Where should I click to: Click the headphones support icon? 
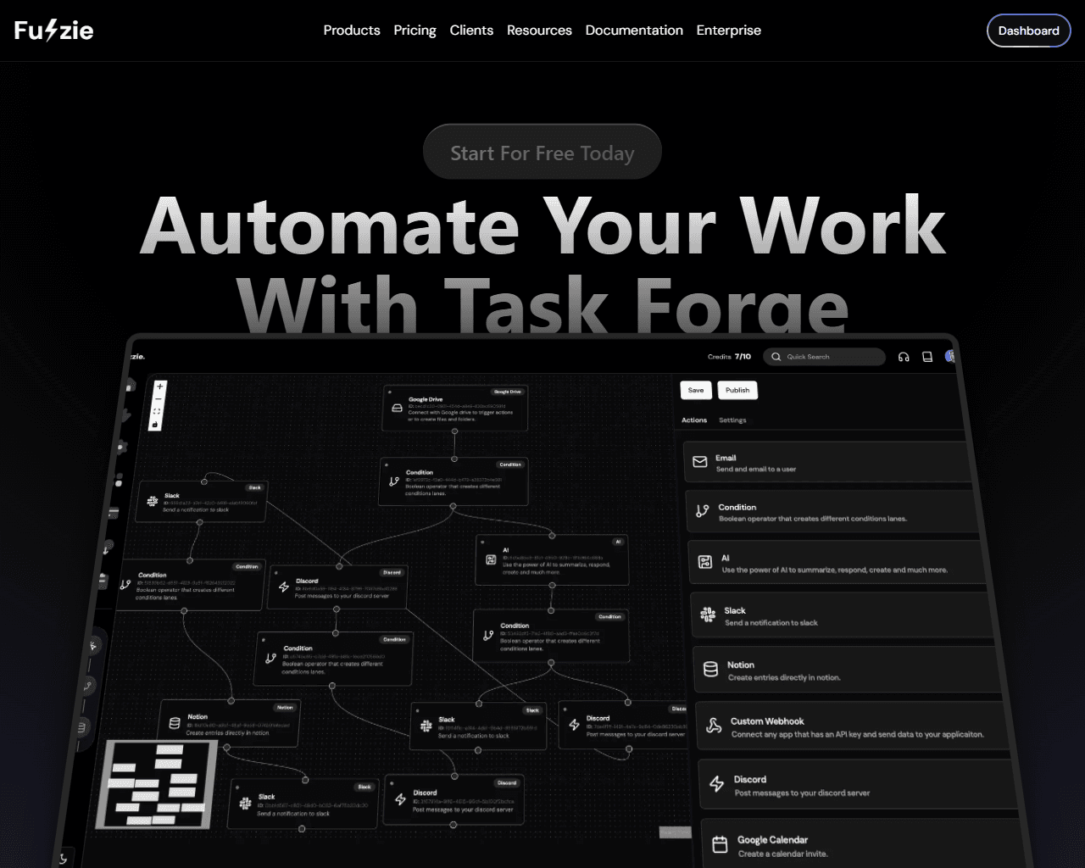point(904,357)
